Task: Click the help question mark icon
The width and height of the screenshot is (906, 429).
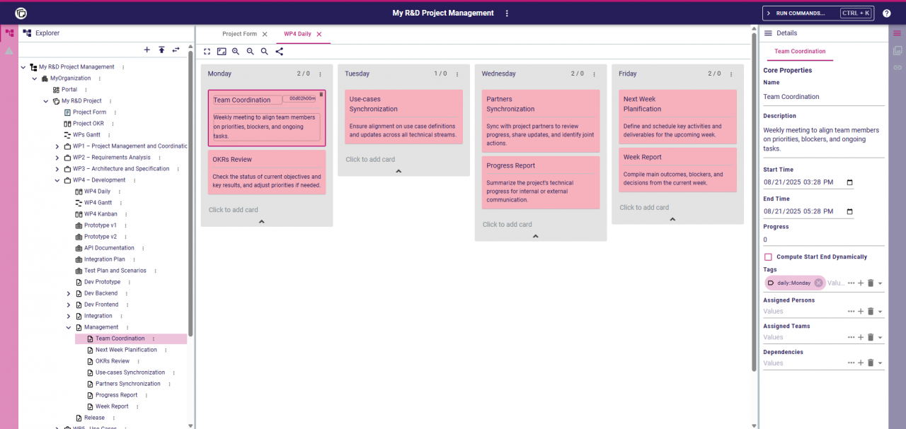Action: click(x=886, y=13)
